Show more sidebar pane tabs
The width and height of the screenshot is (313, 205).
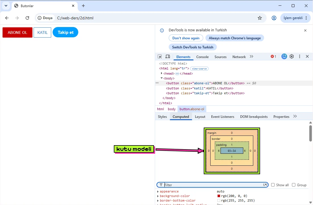(x=295, y=116)
